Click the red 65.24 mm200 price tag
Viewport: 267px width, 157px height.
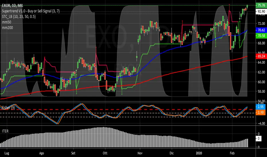tap(261, 56)
